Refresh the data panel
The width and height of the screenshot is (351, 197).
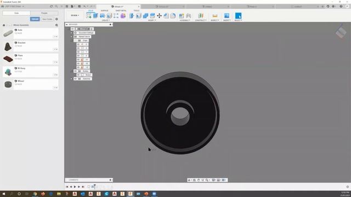pos(52,7)
